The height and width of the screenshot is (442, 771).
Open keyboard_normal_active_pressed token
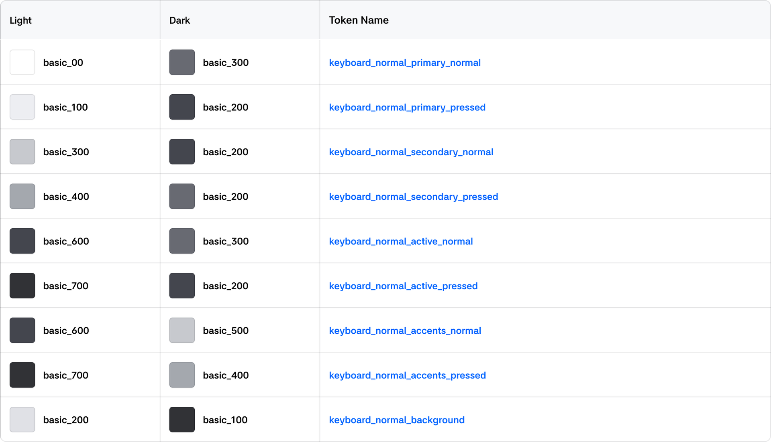point(403,286)
